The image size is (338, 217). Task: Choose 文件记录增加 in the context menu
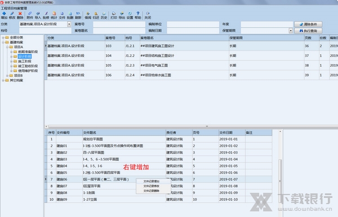pyautogui.click(x=152, y=181)
